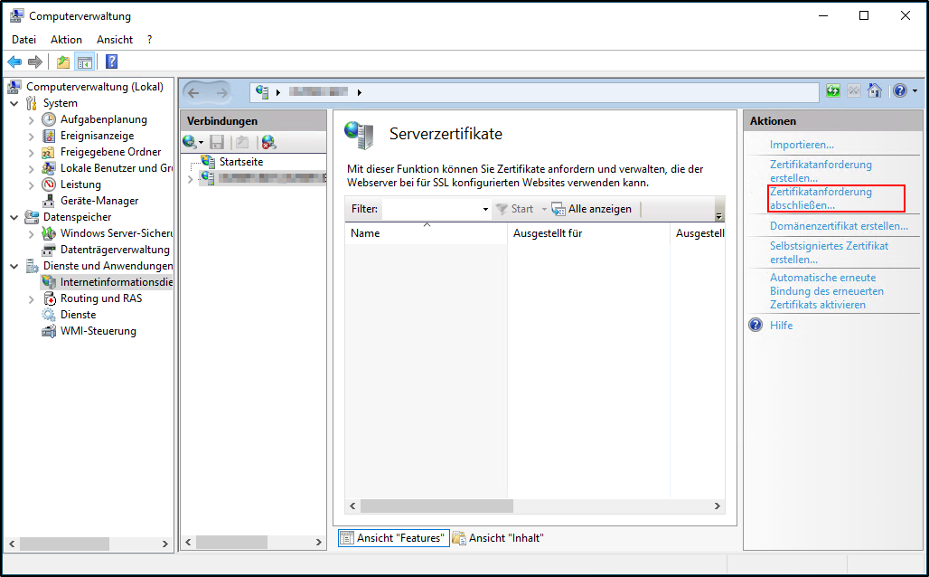Click the Back navigation arrow in the toolbar
The height and width of the screenshot is (577, 929).
coord(14,61)
